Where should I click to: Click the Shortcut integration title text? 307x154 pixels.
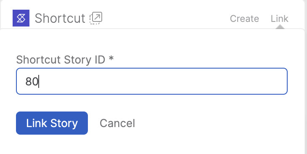tap(60, 18)
